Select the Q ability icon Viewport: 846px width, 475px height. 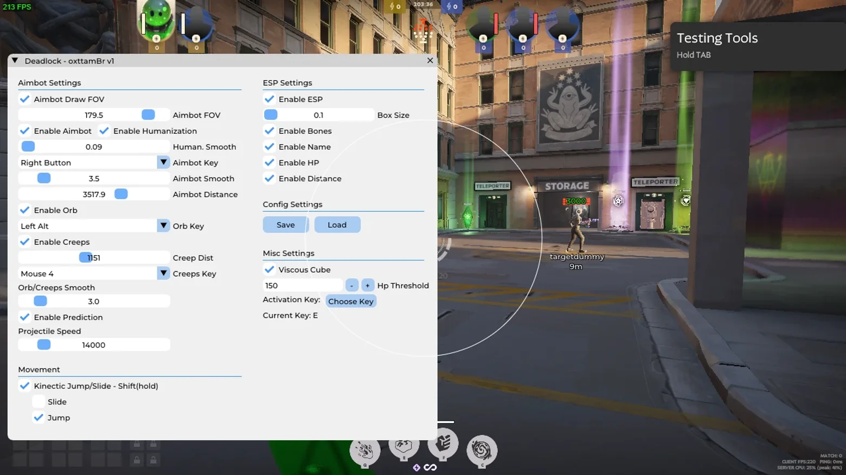click(364, 451)
